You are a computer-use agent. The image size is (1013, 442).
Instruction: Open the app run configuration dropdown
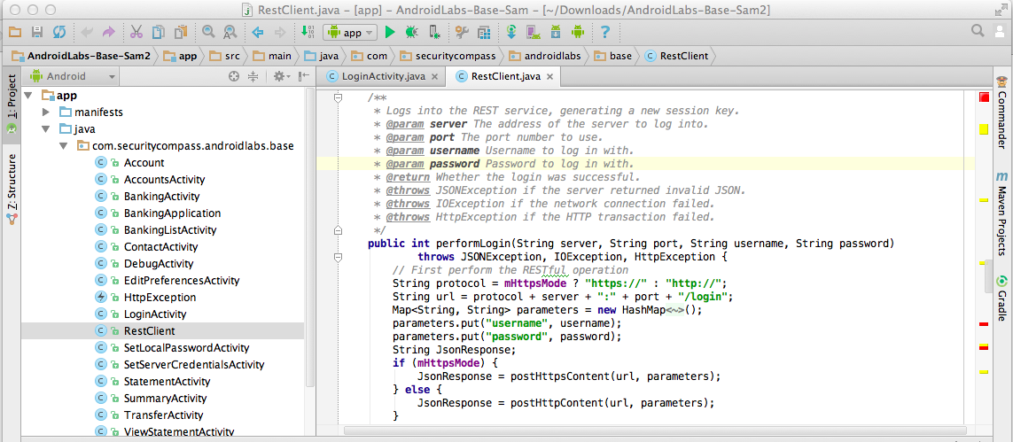352,32
